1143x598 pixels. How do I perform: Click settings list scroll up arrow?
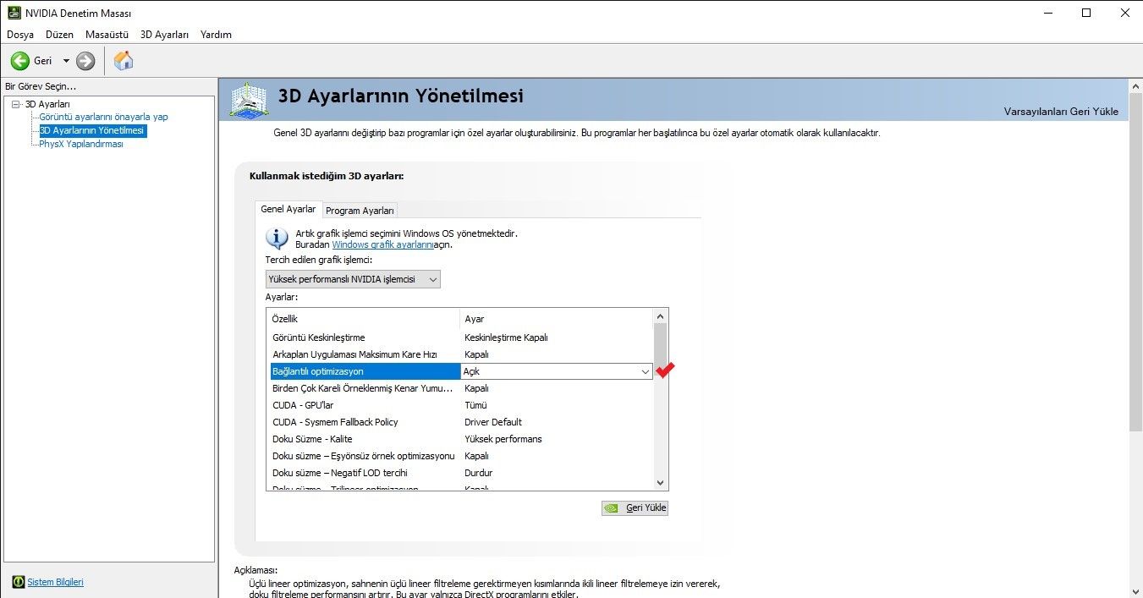[x=661, y=316]
